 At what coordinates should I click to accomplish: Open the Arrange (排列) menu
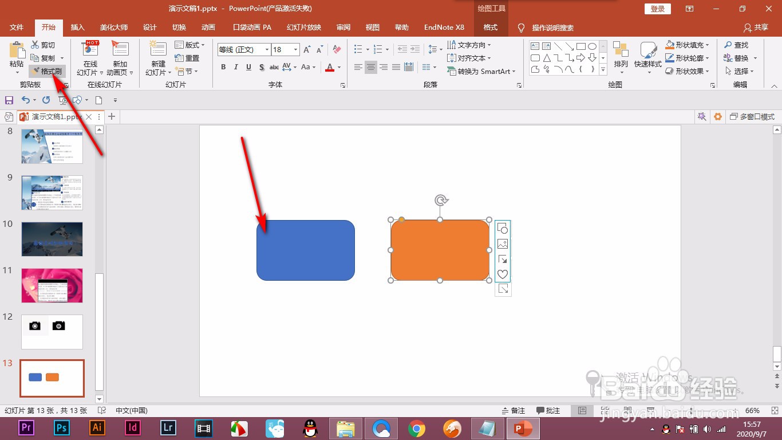[621, 57]
